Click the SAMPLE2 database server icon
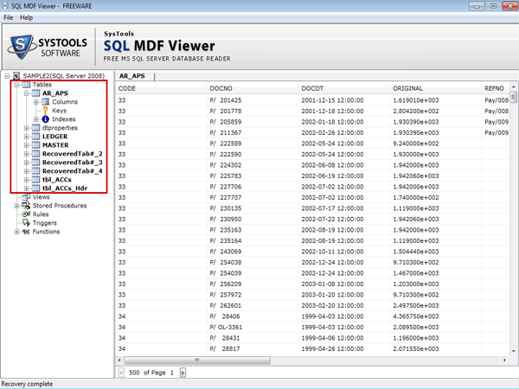The image size is (519, 389). click(x=16, y=76)
